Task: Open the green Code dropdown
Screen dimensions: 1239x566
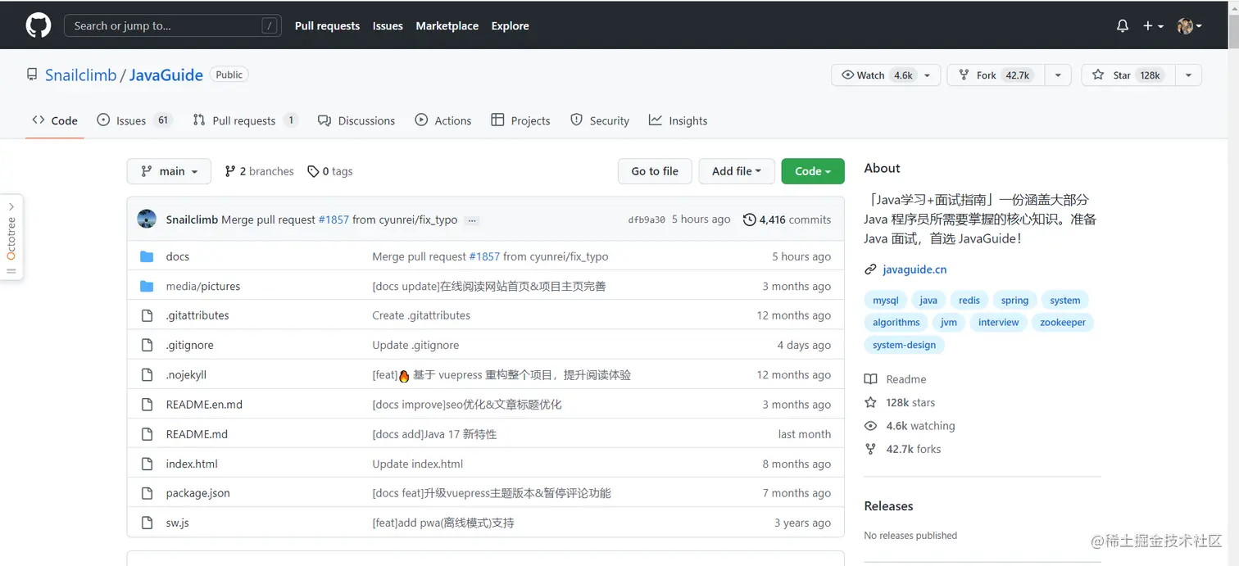Action: click(x=813, y=171)
